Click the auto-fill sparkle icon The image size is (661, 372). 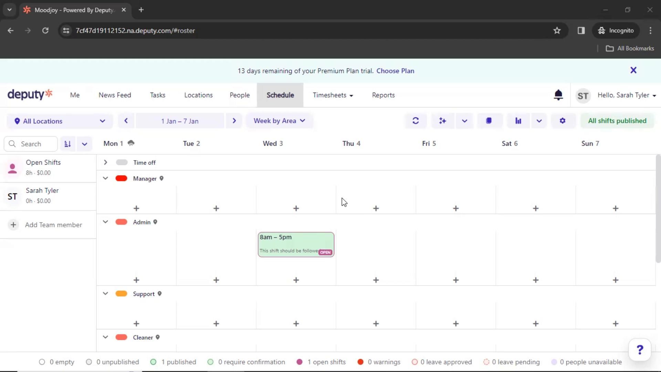[442, 121]
